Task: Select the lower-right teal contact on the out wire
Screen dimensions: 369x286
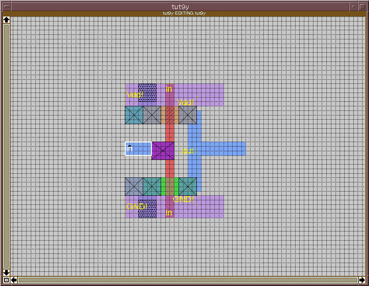Action: pos(188,187)
